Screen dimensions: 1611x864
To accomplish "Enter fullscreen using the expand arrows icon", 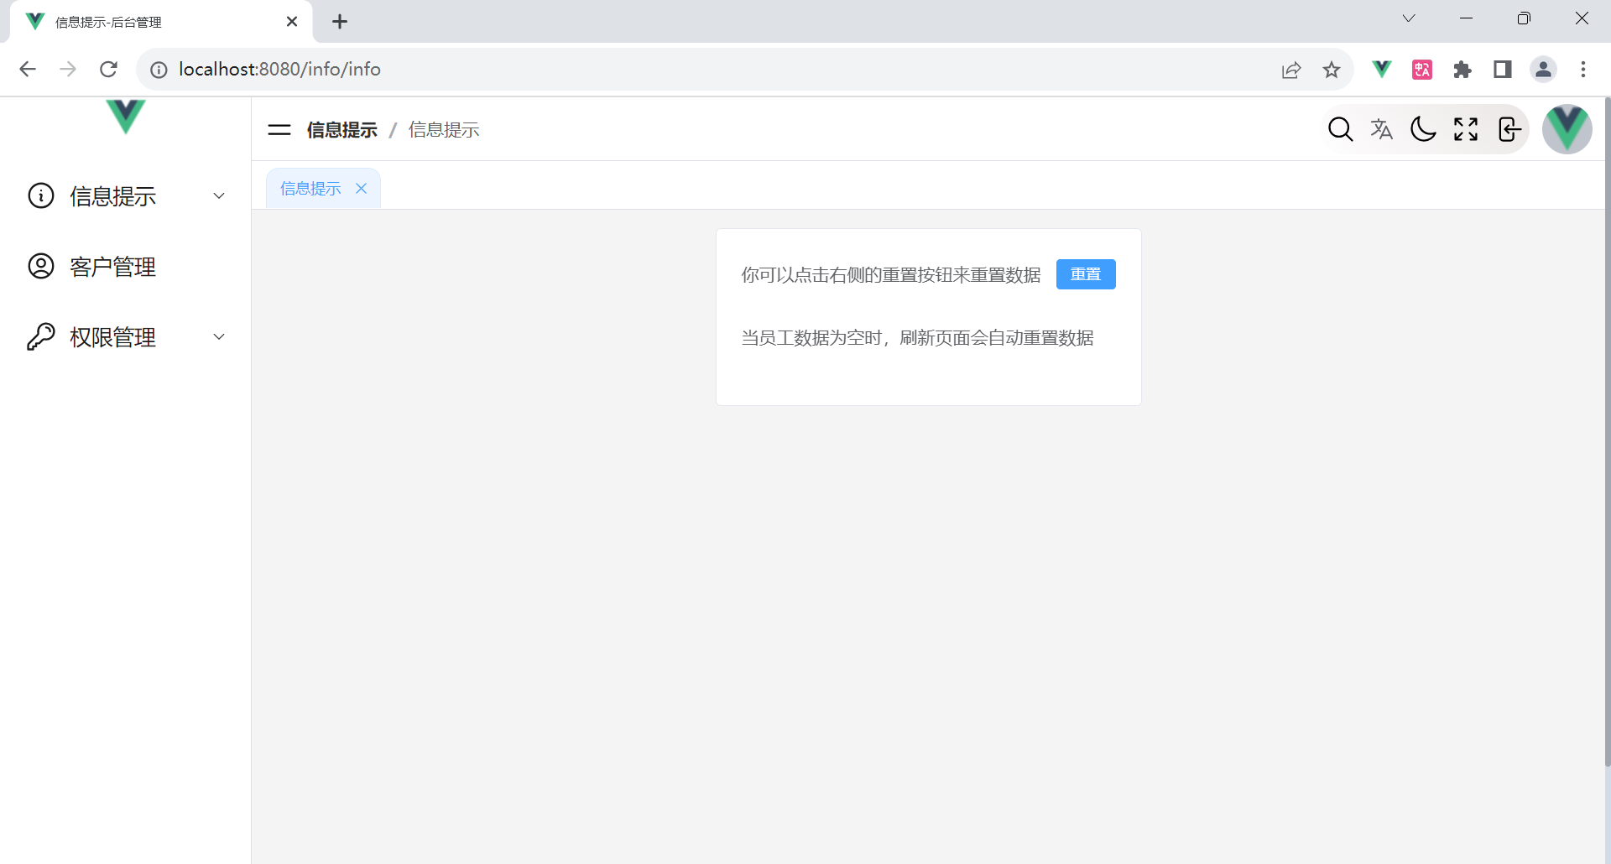I will point(1466,129).
